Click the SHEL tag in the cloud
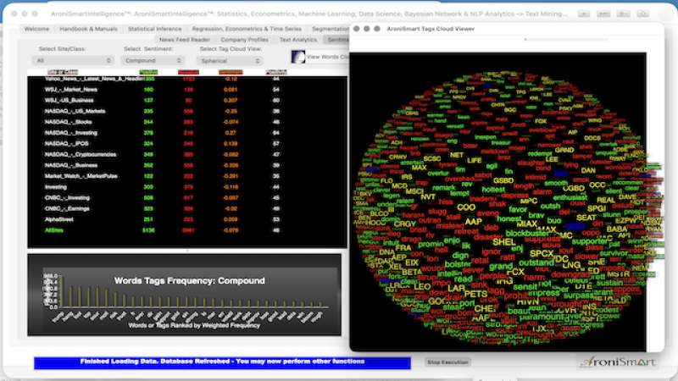678x381 pixels. [x=504, y=242]
